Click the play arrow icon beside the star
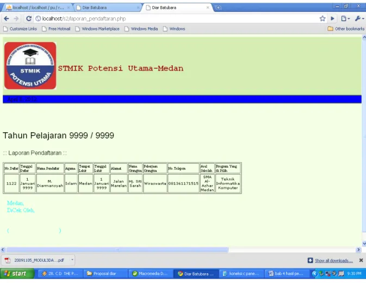Screen dimensions: 366x283 pos(332,19)
